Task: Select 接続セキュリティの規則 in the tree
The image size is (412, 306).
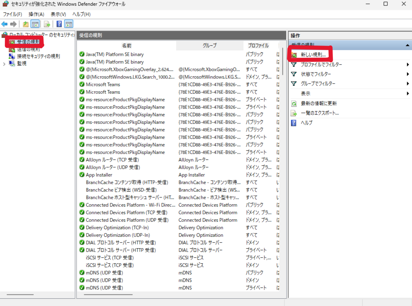Action: 38,56
